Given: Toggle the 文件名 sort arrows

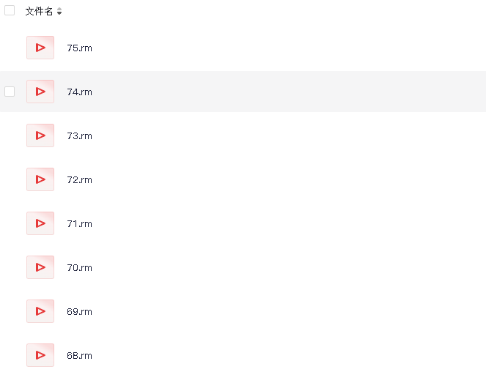Looking at the screenshot, I should pyautogui.click(x=59, y=12).
